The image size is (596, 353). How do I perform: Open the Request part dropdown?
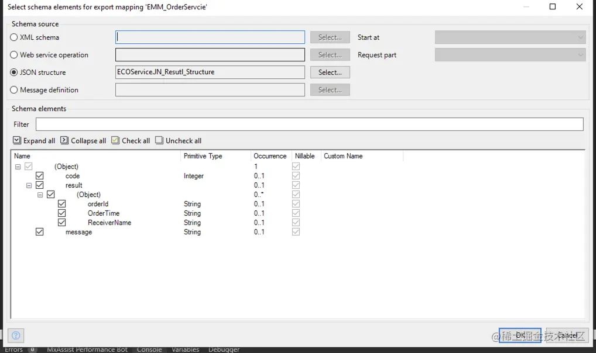tap(510, 55)
